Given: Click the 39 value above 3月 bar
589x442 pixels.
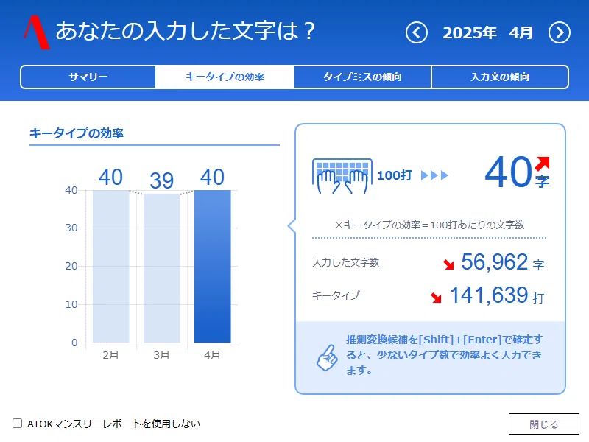Looking at the screenshot, I should coord(161,180).
